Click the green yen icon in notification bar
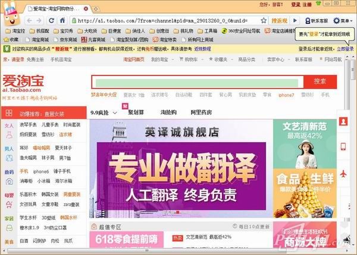Viewport: 357px width, 255px height. click(7, 49)
